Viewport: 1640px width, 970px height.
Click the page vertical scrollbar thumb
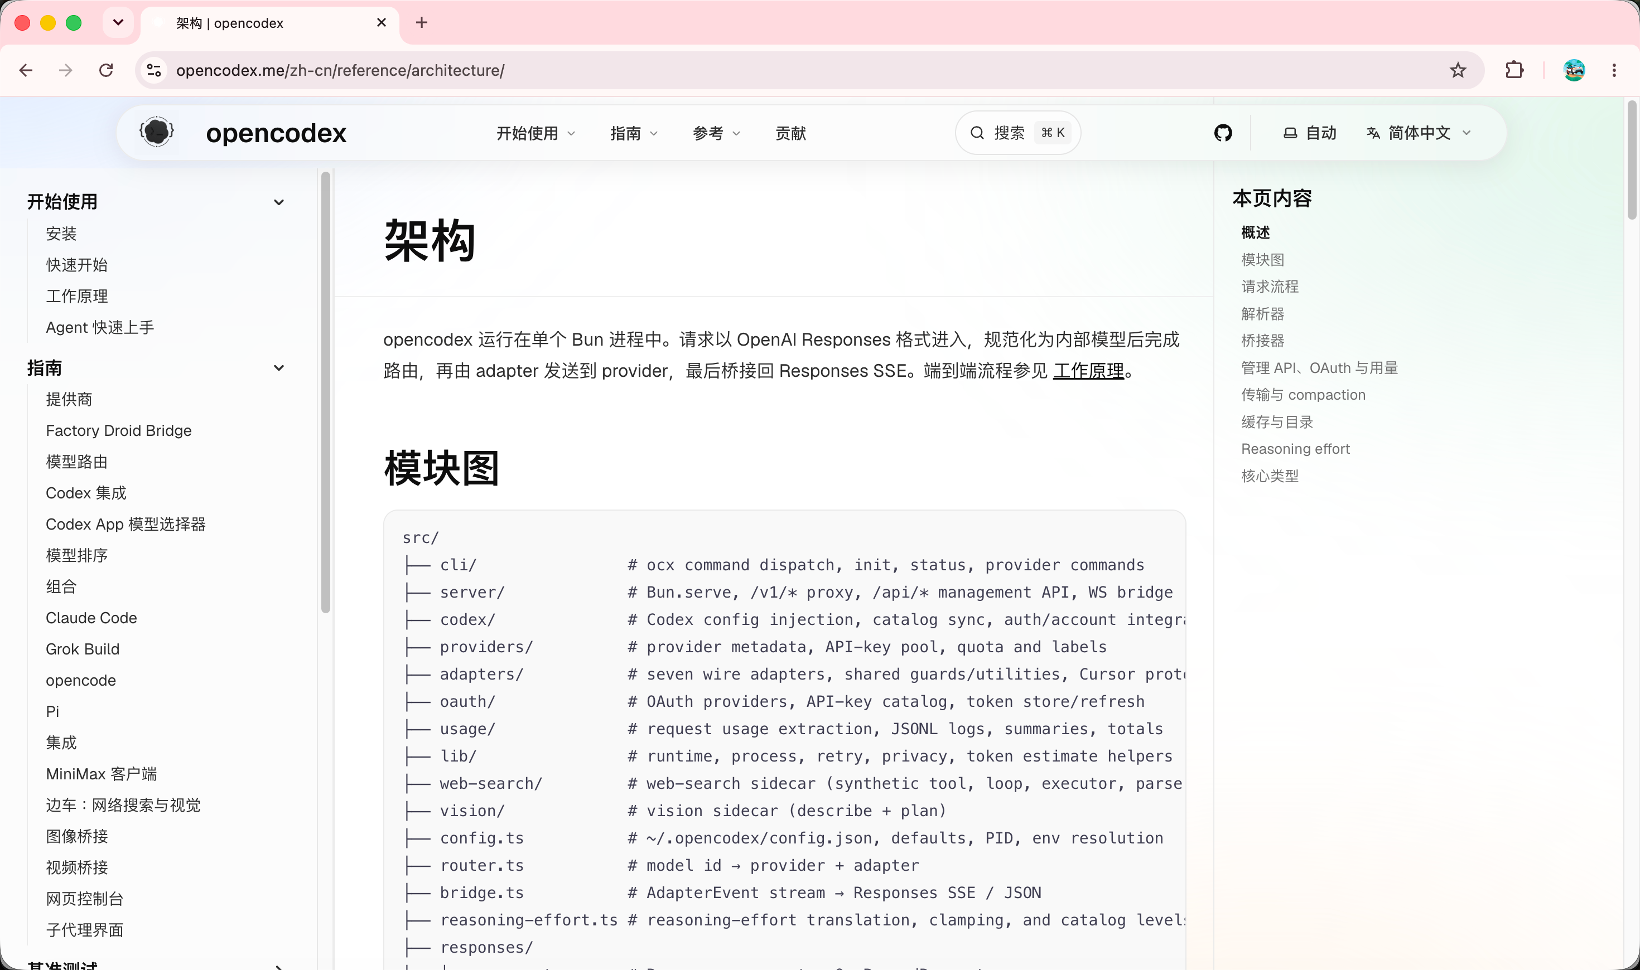pyautogui.click(x=1632, y=159)
